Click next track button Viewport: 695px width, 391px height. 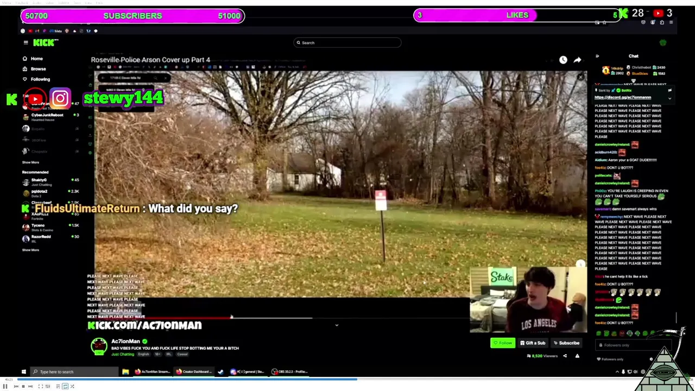pos(30,386)
